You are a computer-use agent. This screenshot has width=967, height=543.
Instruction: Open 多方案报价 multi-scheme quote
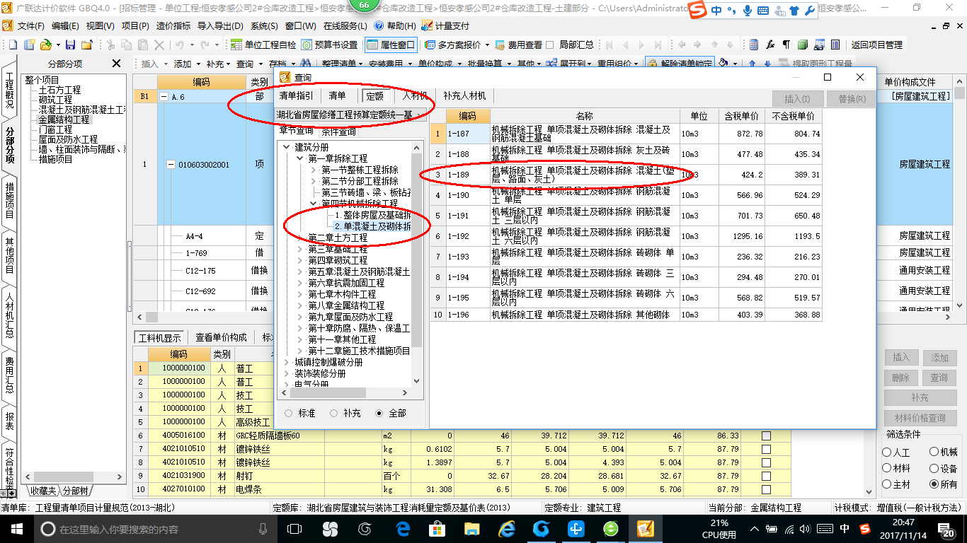click(453, 45)
